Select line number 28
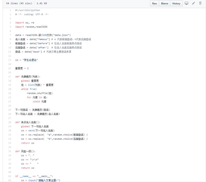 [10, 122]
